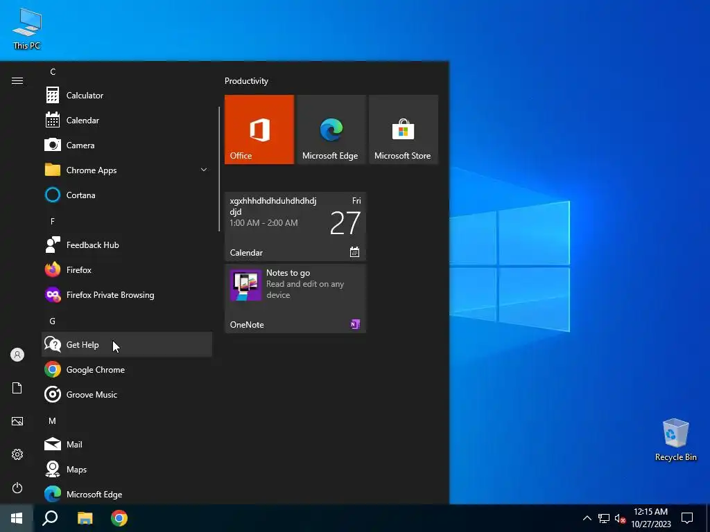Open Pictures from the Start sidebar
The width and height of the screenshot is (710, 532).
(17, 421)
